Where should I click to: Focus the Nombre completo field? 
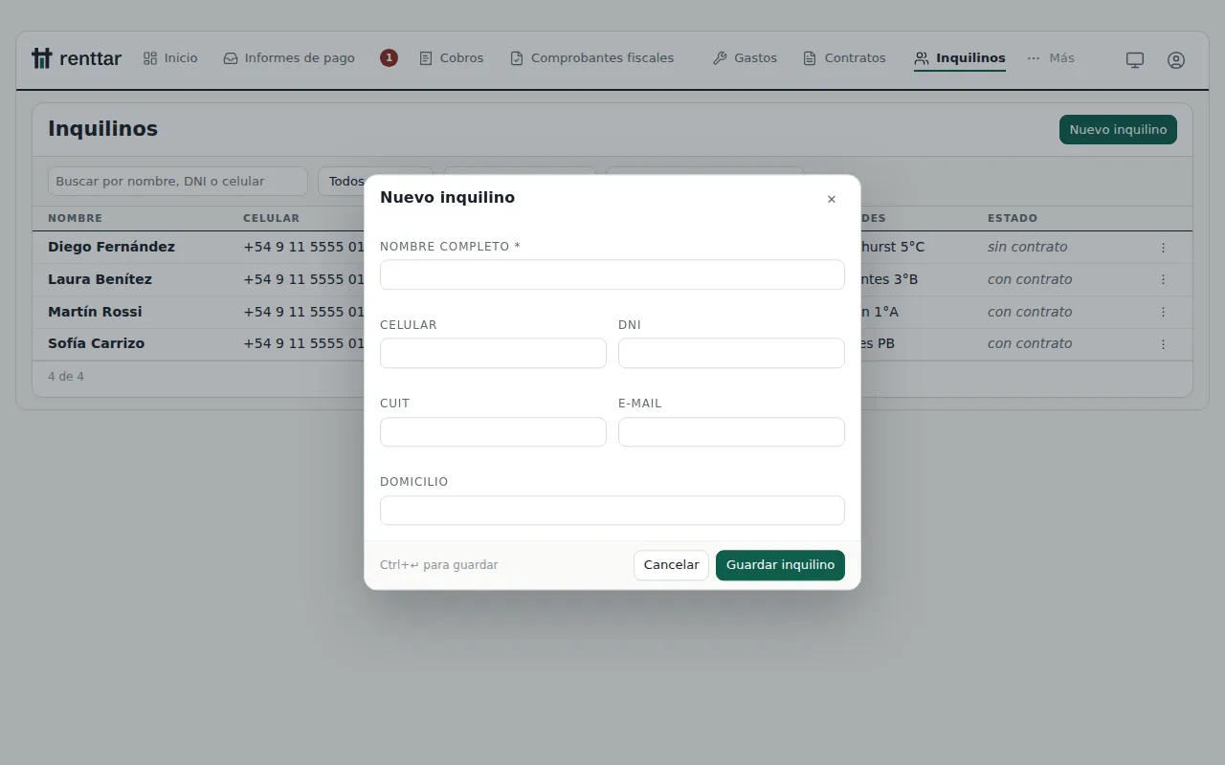pyautogui.click(x=612, y=274)
